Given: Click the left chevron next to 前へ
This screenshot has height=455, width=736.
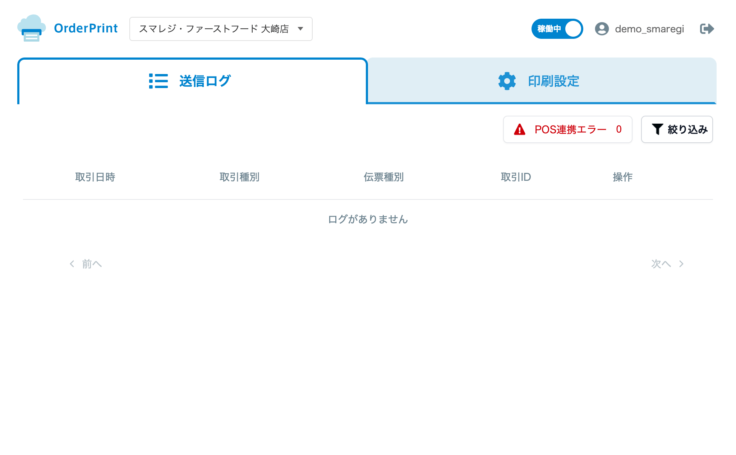Looking at the screenshot, I should coord(72,264).
